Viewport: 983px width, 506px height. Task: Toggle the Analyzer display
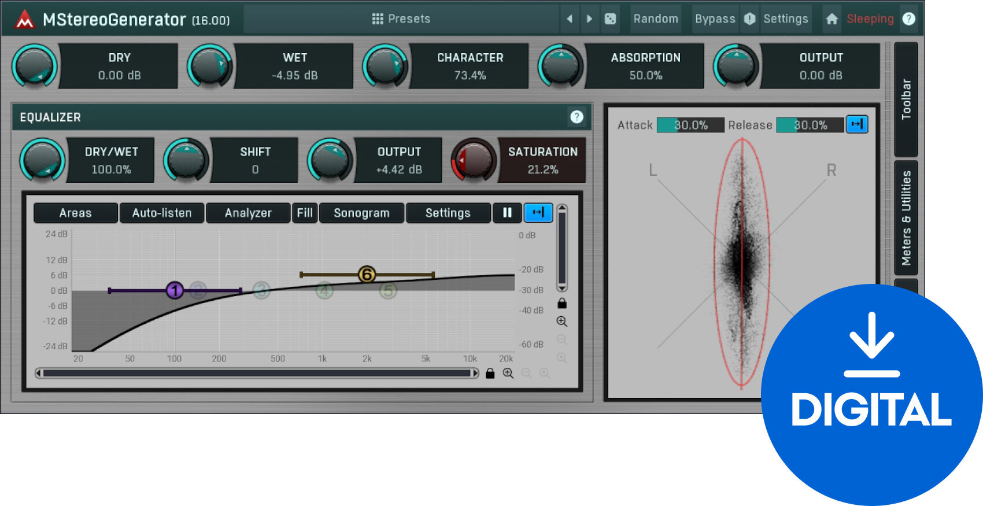[248, 213]
